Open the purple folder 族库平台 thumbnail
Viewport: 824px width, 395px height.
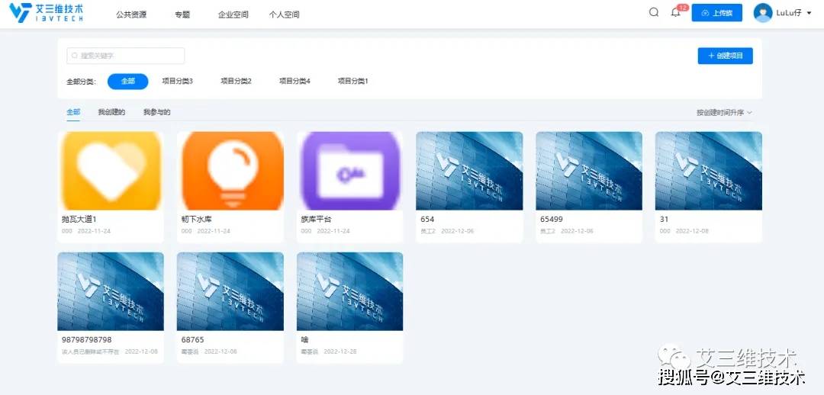[350, 171]
